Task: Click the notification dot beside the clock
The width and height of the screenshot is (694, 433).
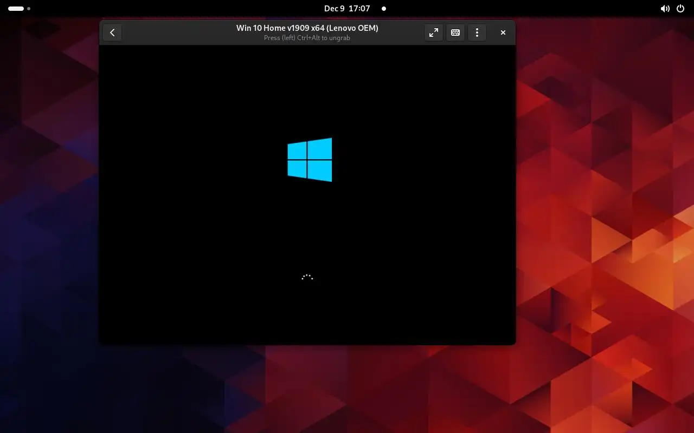Action: click(x=384, y=9)
